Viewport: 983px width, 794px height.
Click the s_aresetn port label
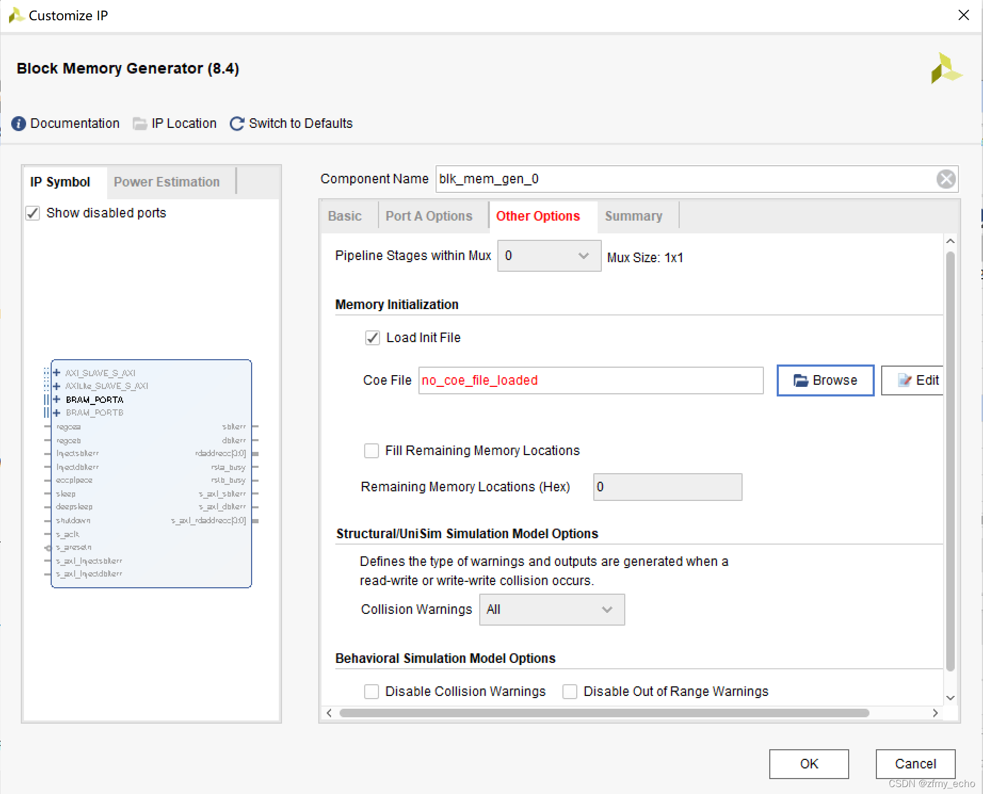pos(74,547)
